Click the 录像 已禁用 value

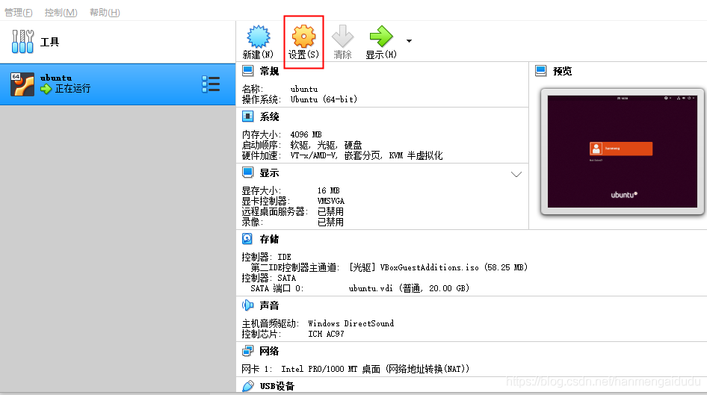[330, 223]
